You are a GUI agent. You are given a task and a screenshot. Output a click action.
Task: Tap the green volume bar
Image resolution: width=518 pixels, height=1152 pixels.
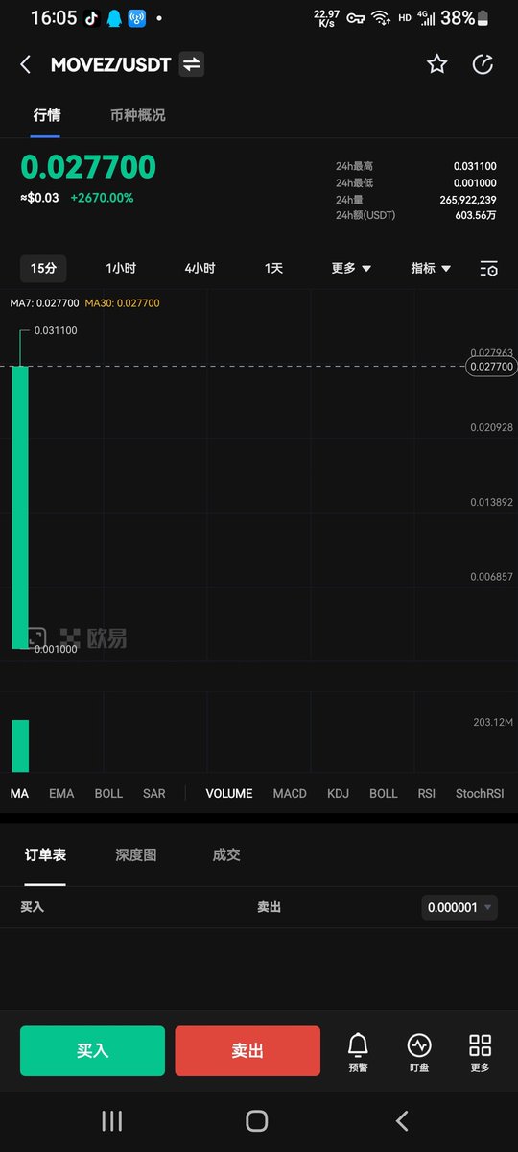pos(20,746)
